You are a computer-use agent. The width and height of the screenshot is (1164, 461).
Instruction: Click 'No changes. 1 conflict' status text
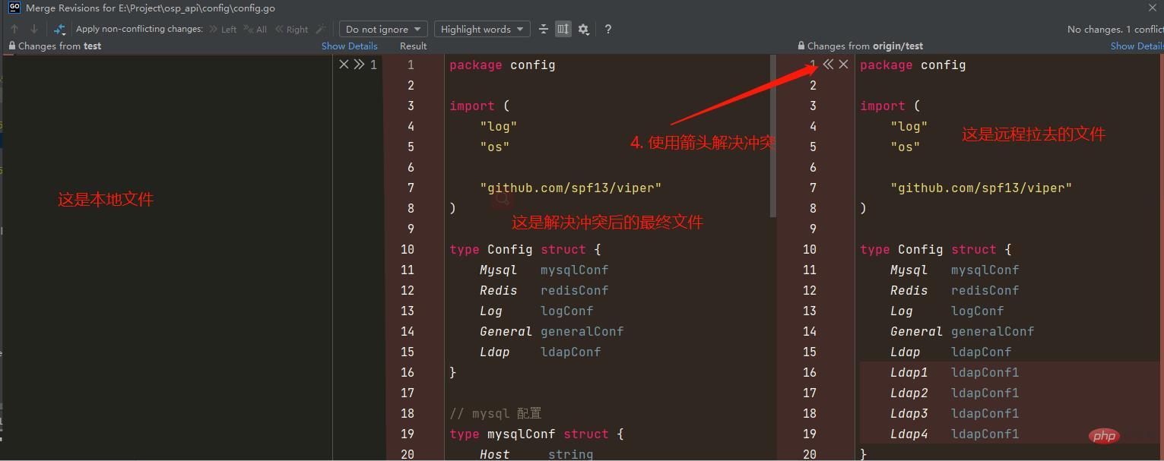pyautogui.click(x=1115, y=29)
